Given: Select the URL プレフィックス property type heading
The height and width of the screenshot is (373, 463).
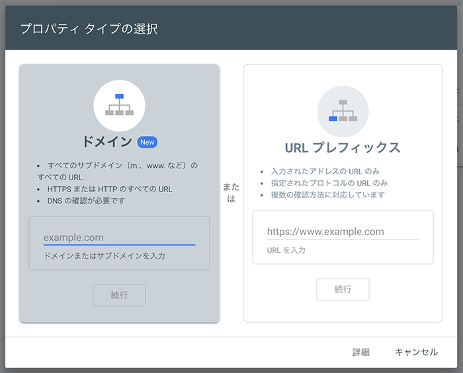Looking at the screenshot, I should click(x=343, y=147).
